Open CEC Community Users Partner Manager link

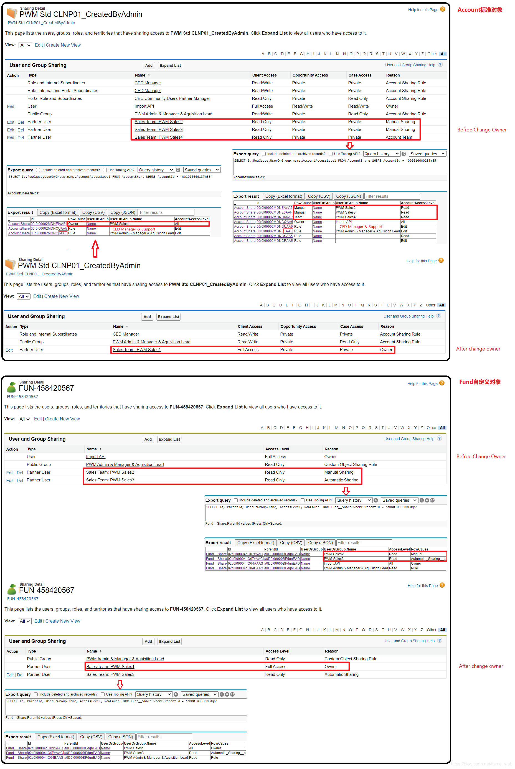pyautogui.click(x=172, y=98)
